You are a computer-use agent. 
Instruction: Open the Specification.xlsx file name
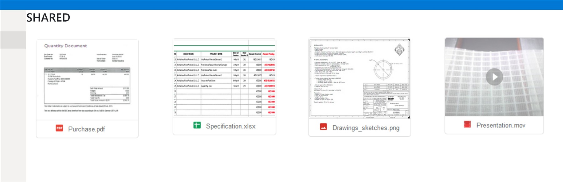tap(231, 126)
